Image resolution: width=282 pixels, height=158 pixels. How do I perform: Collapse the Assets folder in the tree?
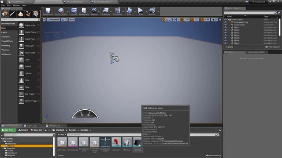click(x=3, y=141)
